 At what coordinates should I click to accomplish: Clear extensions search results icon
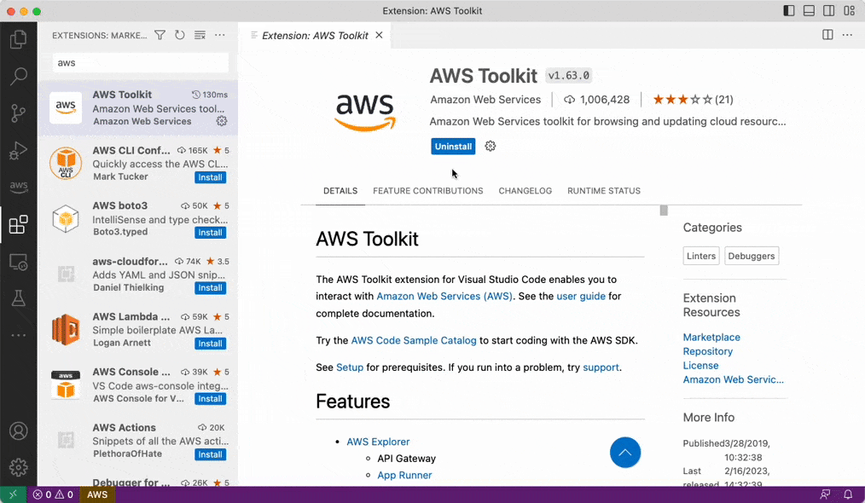pyautogui.click(x=200, y=35)
